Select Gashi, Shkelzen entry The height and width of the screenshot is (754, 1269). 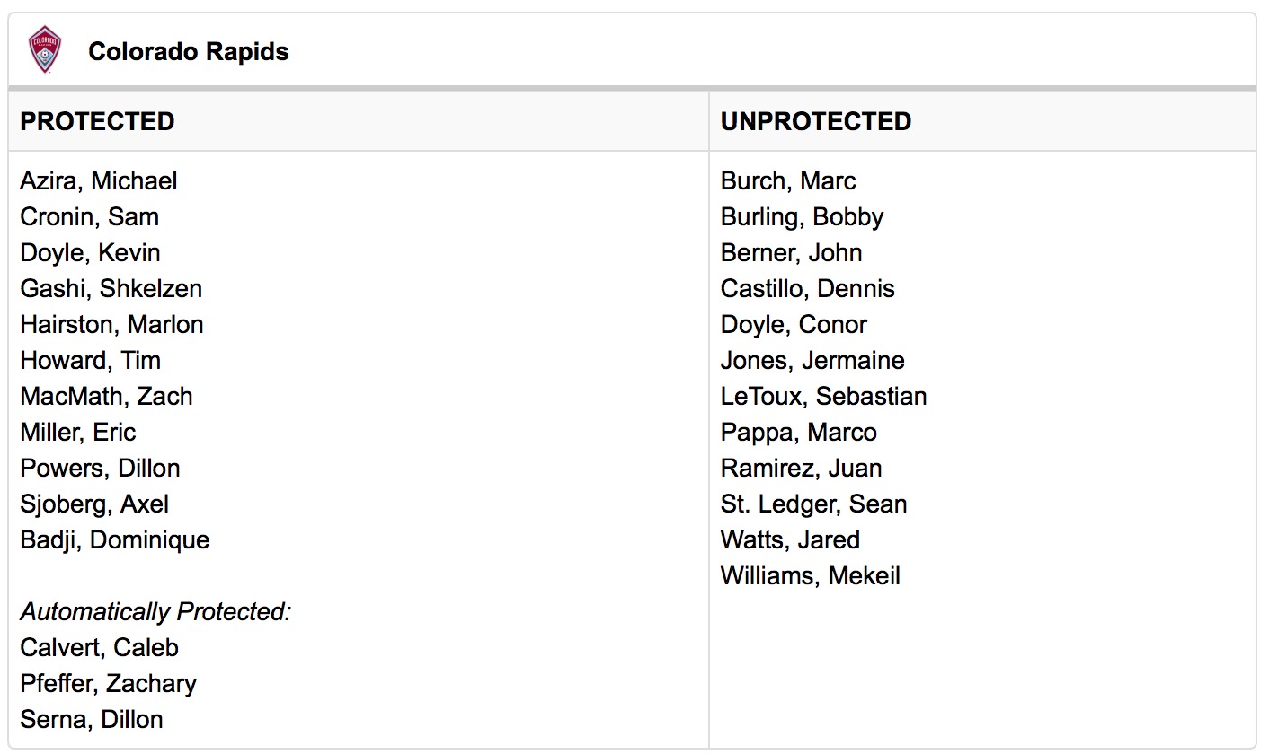click(x=111, y=289)
